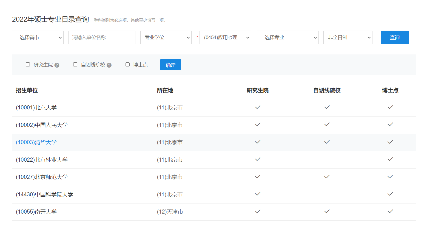Click the 自划线院校 checkmark for 清华大学
The width and height of the screenshot is (427, 227).
tap(327, 142)
